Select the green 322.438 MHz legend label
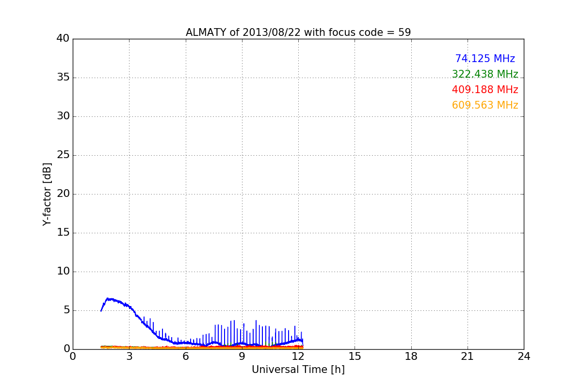The height and width of the screenshot is (388, 582). pos(485,74)
